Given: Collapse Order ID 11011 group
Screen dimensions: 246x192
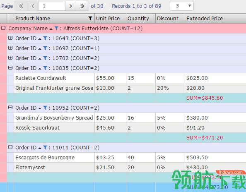Looking at the screenshot, I should click(10, 147).
